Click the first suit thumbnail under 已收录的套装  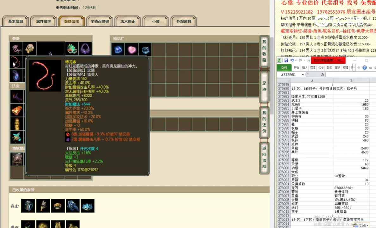point(28,206)
